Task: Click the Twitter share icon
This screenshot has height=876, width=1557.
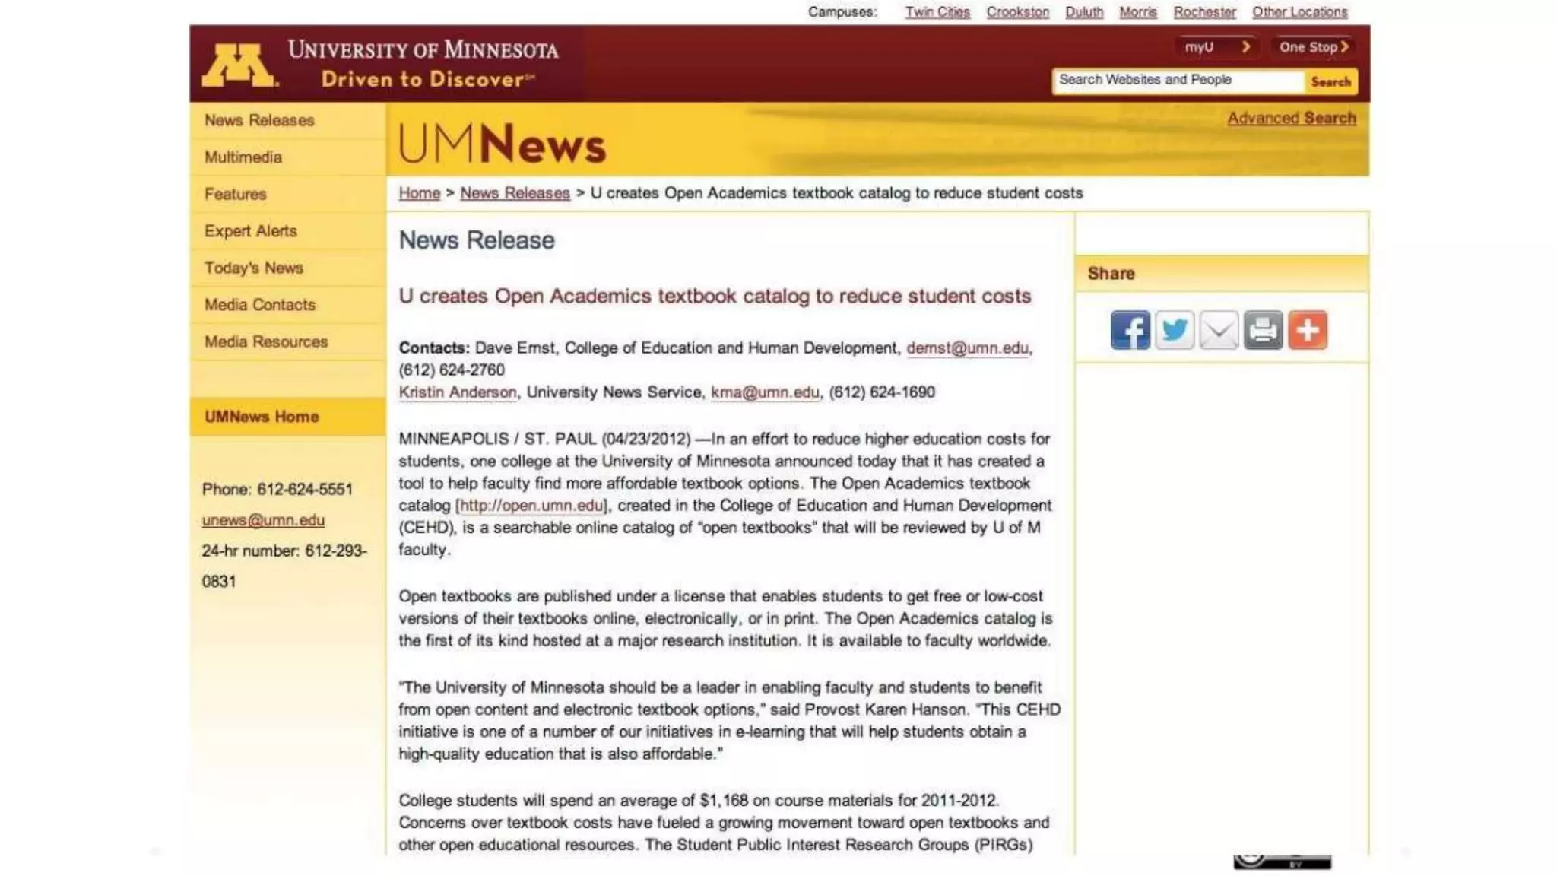Action: tap(1174, 330)
